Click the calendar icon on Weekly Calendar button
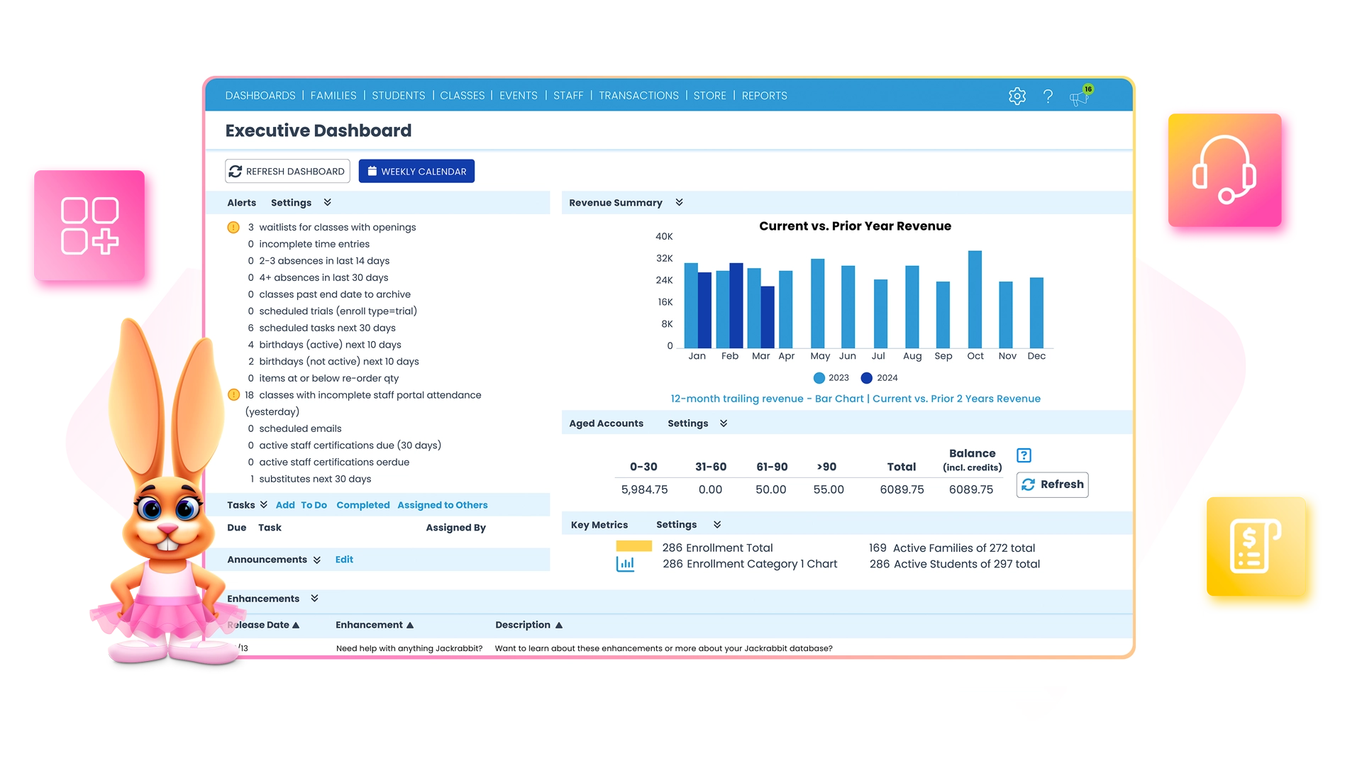Viewport: 1362px width, 766px height. [372, 170]
